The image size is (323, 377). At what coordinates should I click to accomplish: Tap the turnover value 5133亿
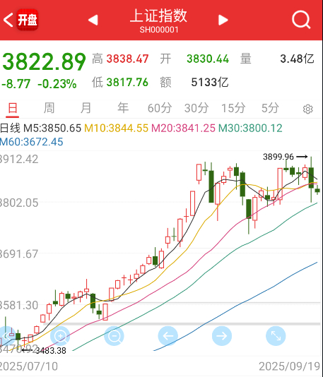pos(210,83)
